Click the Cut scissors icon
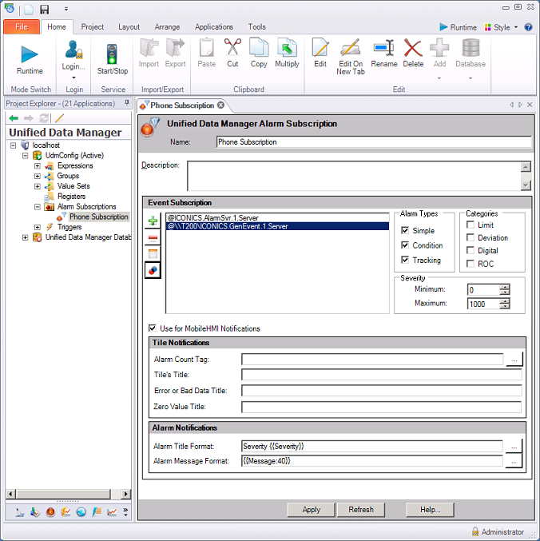The width and height of the screenshot is (540, 541). click(x=232, y=48)
